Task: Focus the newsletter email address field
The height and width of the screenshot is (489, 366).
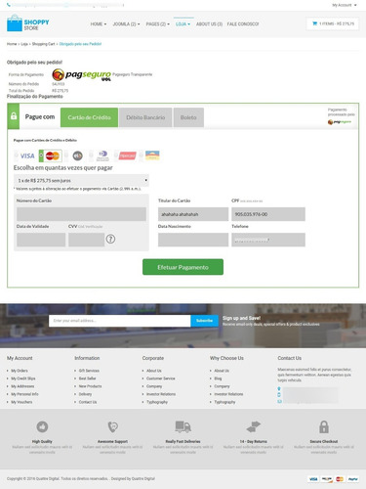Action: (x=120, y=321)
